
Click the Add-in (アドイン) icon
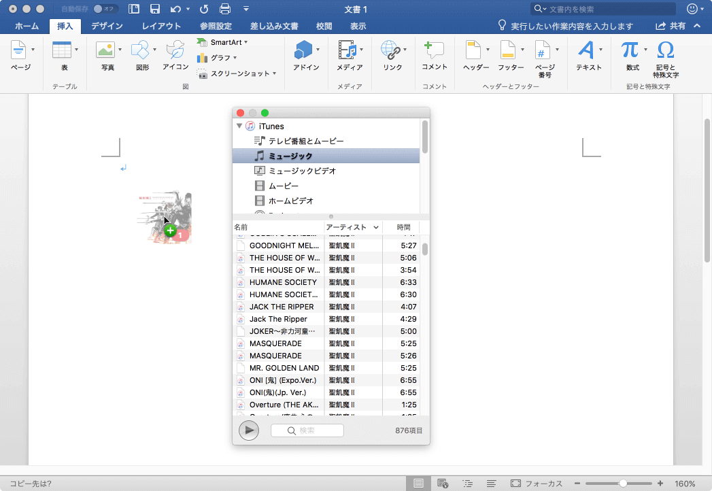[303, 50]
